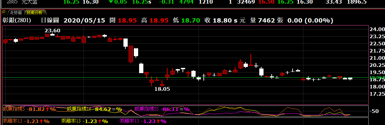The image size is (385, 125).
Task: Click the volume value 7462
Action: (266, 20)
